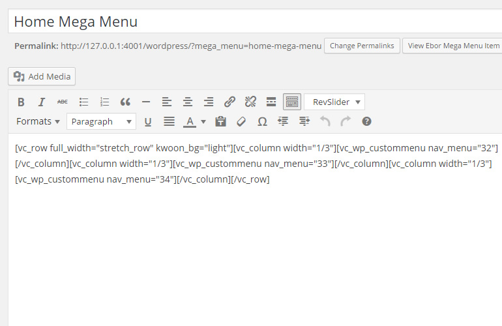The image size is (502, 326).
Task: Insert a blockquote
Action: [125, 102]
